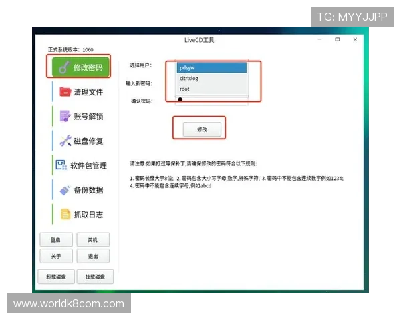Click the 修改 button
Screen dimensions: 401x320
click(202, 129)
